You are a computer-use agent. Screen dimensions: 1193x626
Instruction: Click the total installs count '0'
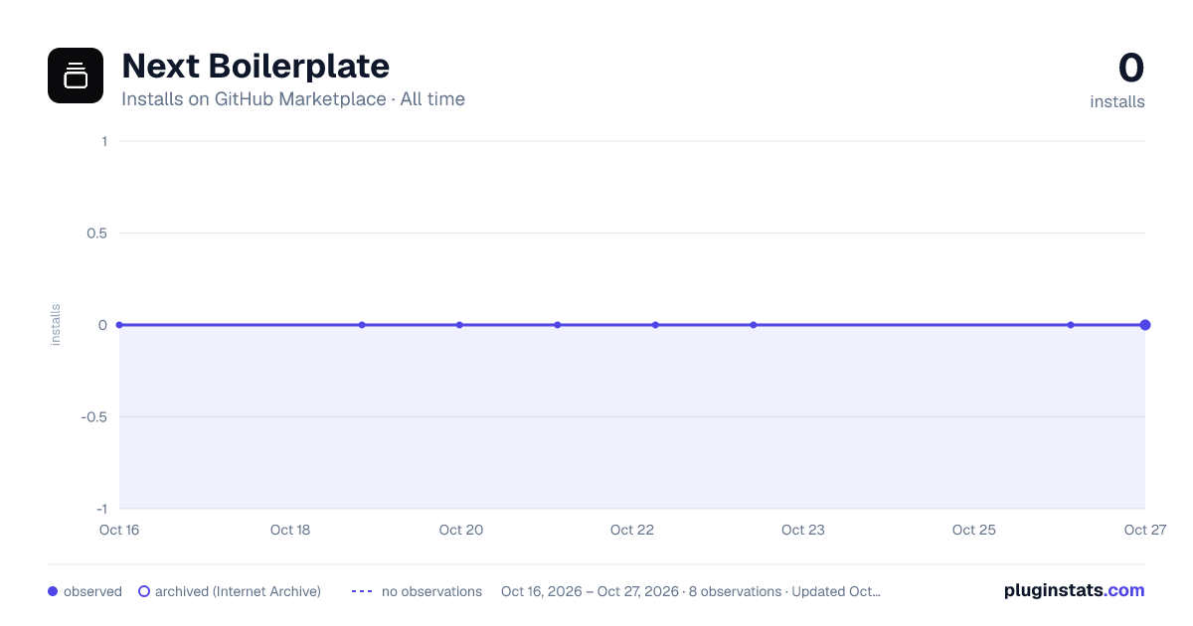point(1131,68)
